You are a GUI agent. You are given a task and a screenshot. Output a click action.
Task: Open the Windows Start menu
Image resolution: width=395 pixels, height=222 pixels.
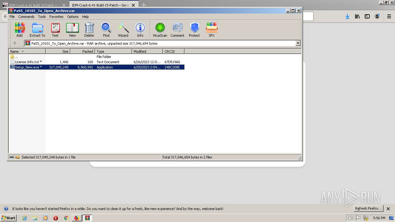(x=9, y=218)
